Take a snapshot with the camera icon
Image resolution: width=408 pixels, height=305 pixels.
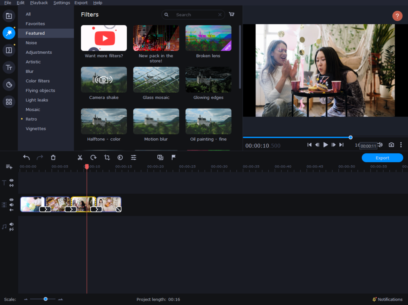(x=391, y=145)
